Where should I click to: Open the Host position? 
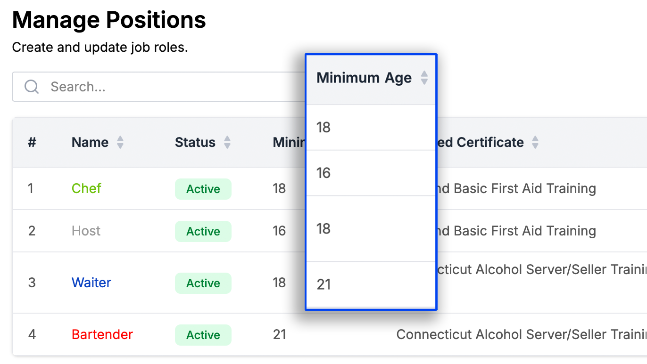[86, 231]
